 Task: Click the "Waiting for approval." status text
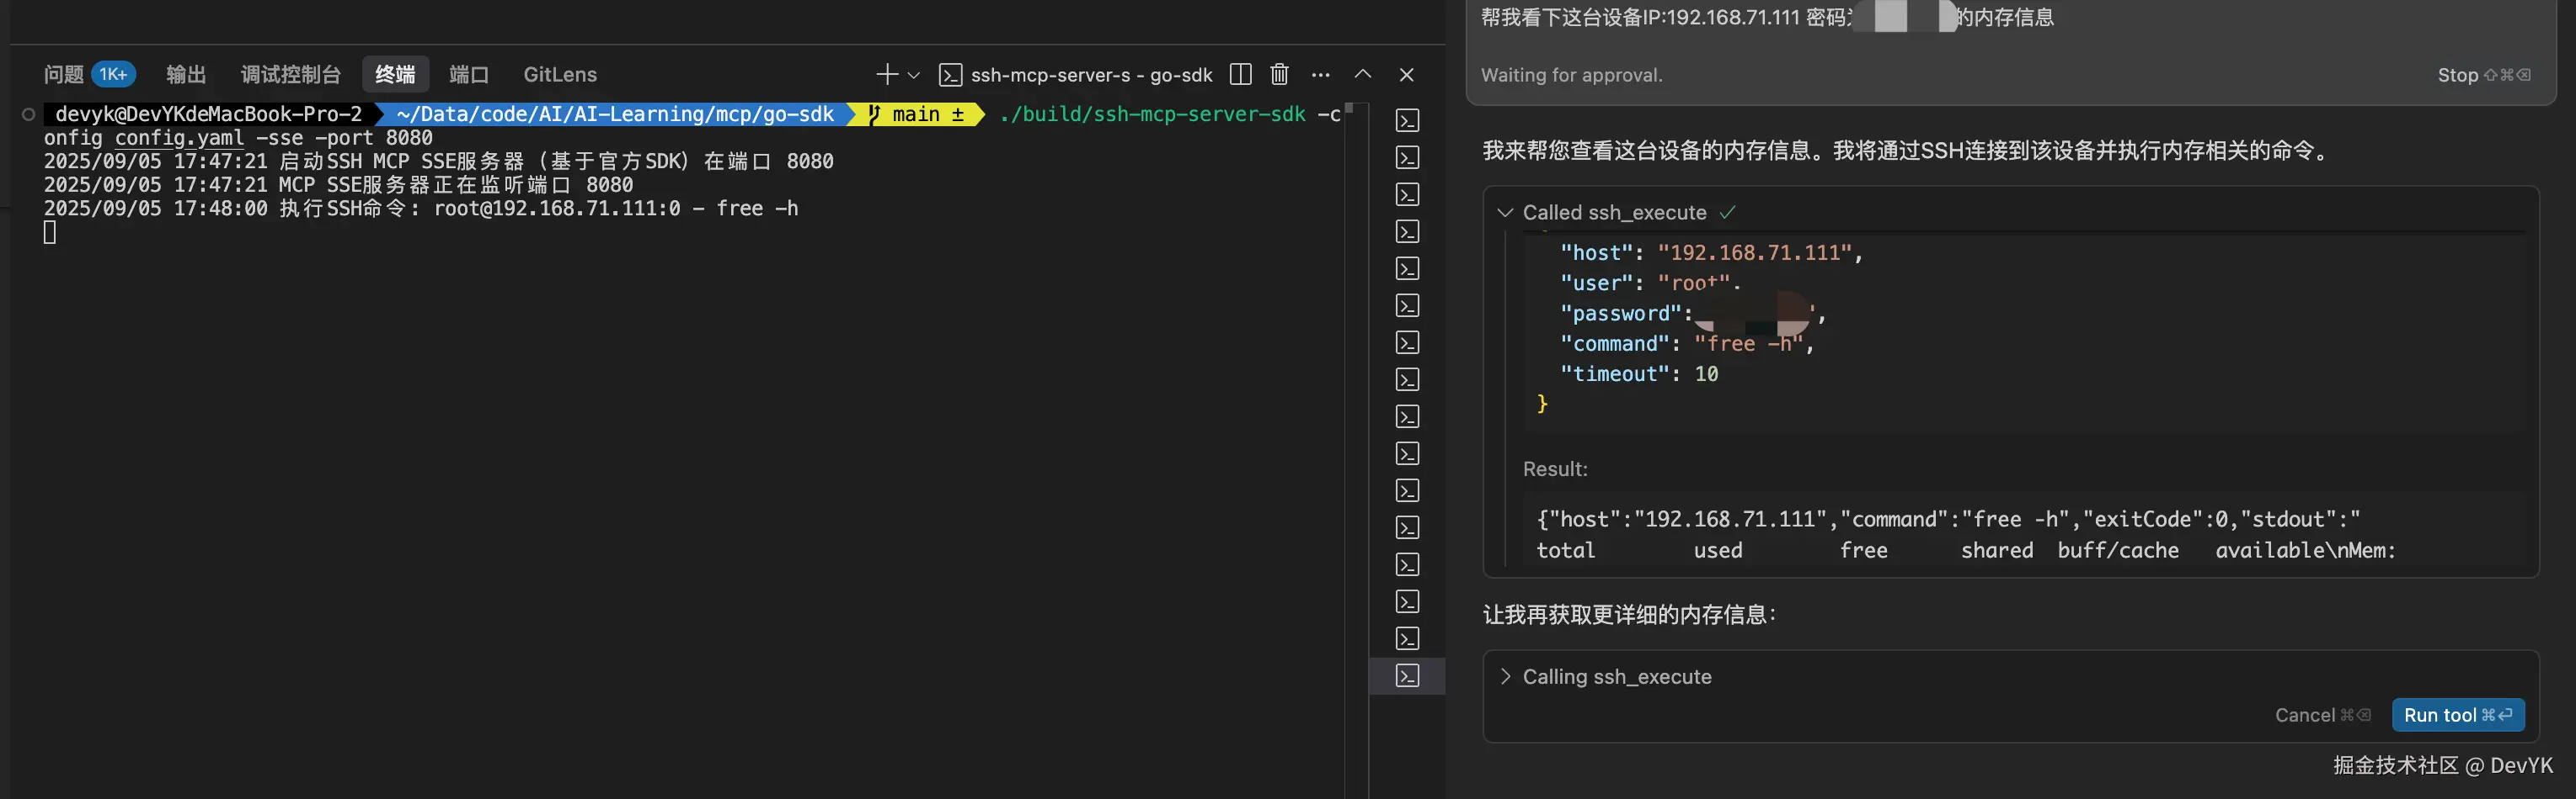(1571, 75)
